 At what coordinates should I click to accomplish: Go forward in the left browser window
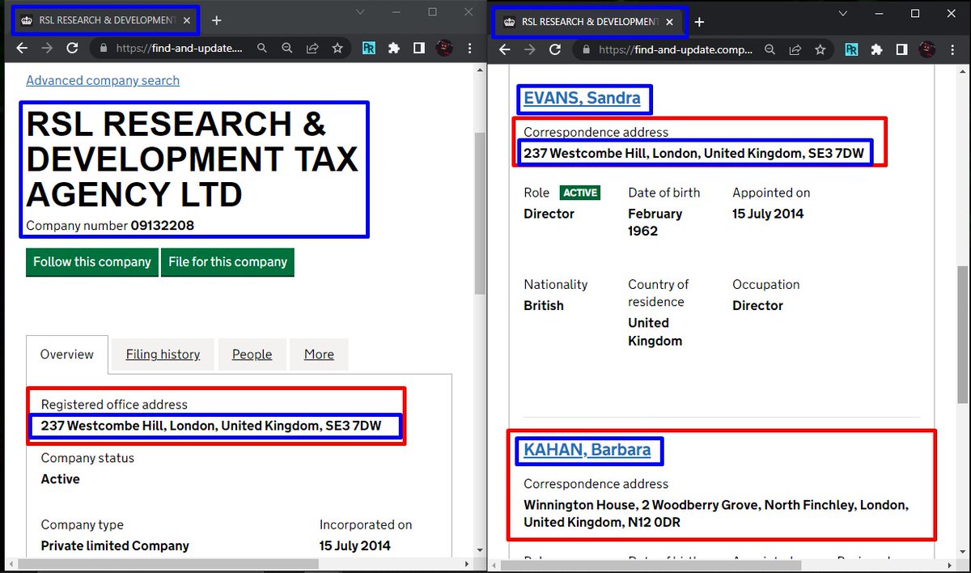point(47,49)
